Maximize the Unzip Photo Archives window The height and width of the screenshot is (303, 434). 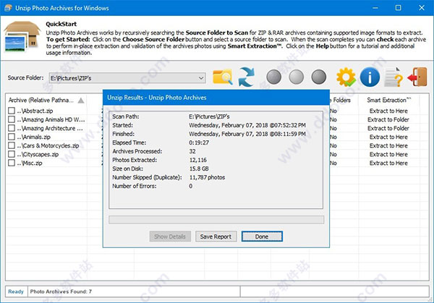click(398, 8)
